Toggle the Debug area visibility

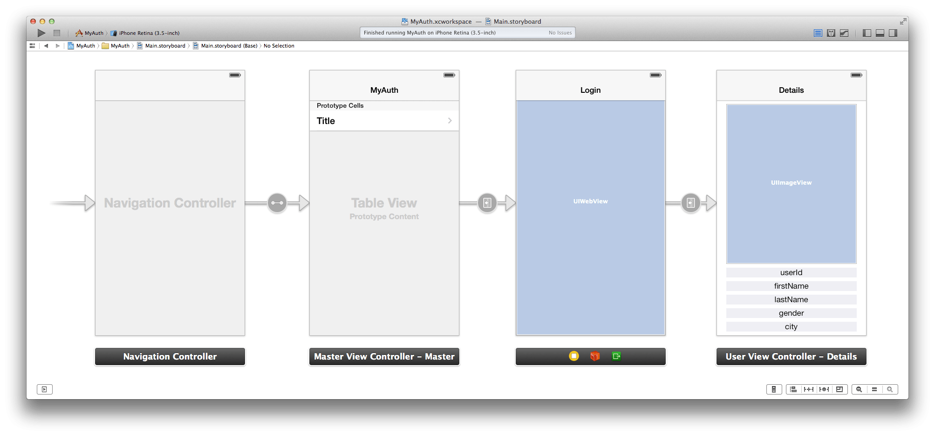point(880,33)
